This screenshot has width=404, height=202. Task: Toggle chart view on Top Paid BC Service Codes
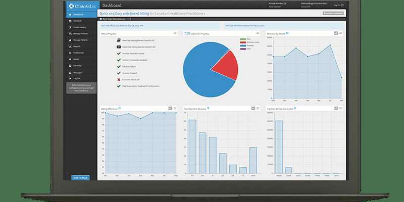click(x=336, y=108)
